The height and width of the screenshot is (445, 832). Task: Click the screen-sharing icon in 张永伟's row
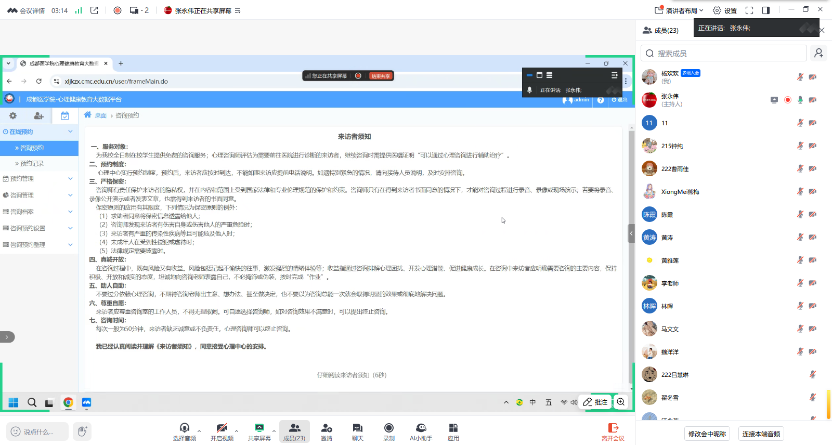click(774, 100)
